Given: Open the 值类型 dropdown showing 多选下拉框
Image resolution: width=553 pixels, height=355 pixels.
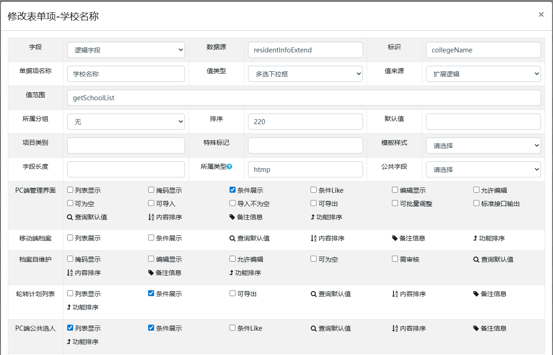Looking at the screenshot, I should click(x=305, y=74).
